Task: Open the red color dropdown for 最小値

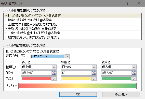Action: (x=54, y=79)
